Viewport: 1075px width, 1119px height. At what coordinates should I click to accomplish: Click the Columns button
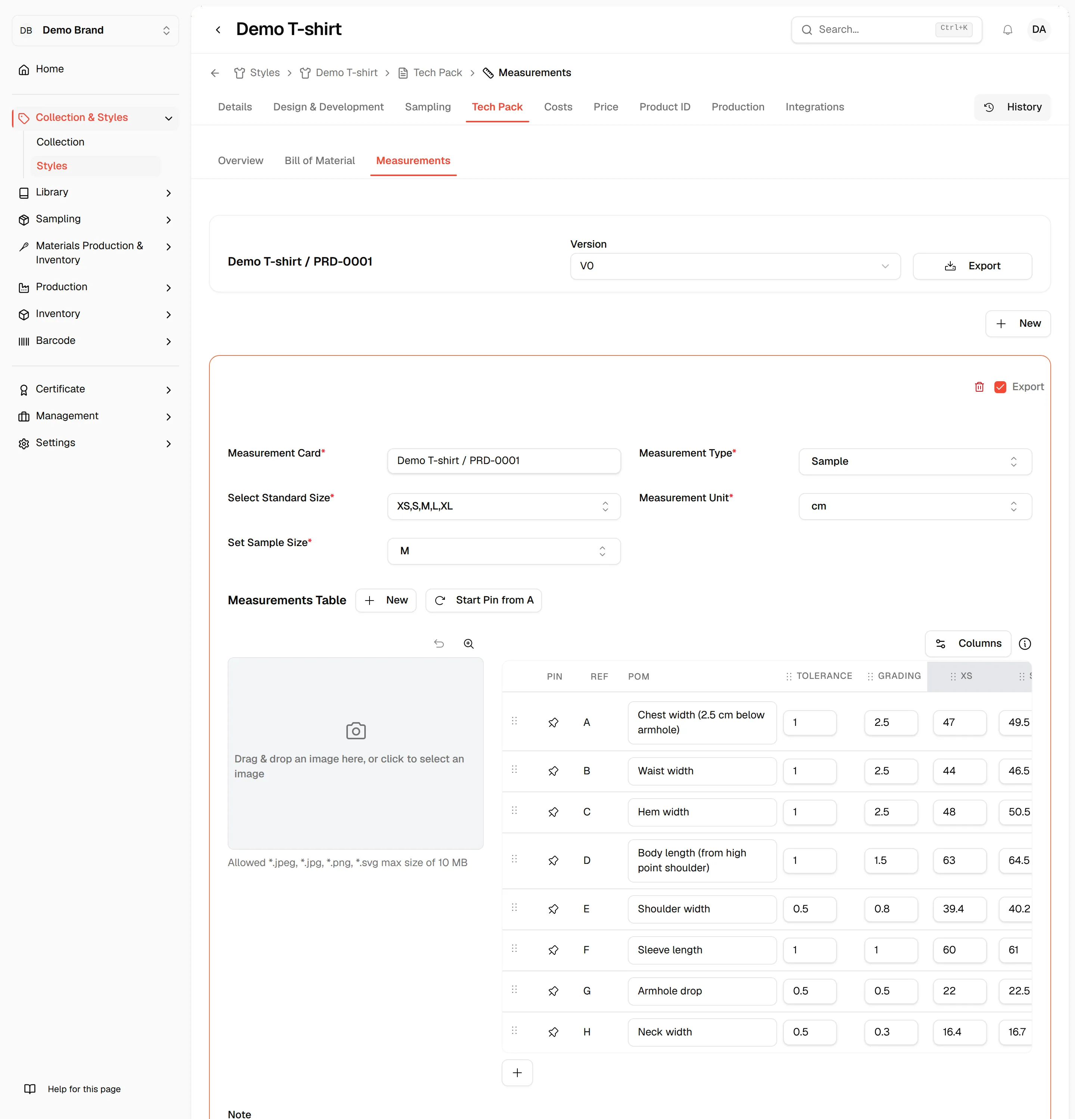[x=967, y=643]
